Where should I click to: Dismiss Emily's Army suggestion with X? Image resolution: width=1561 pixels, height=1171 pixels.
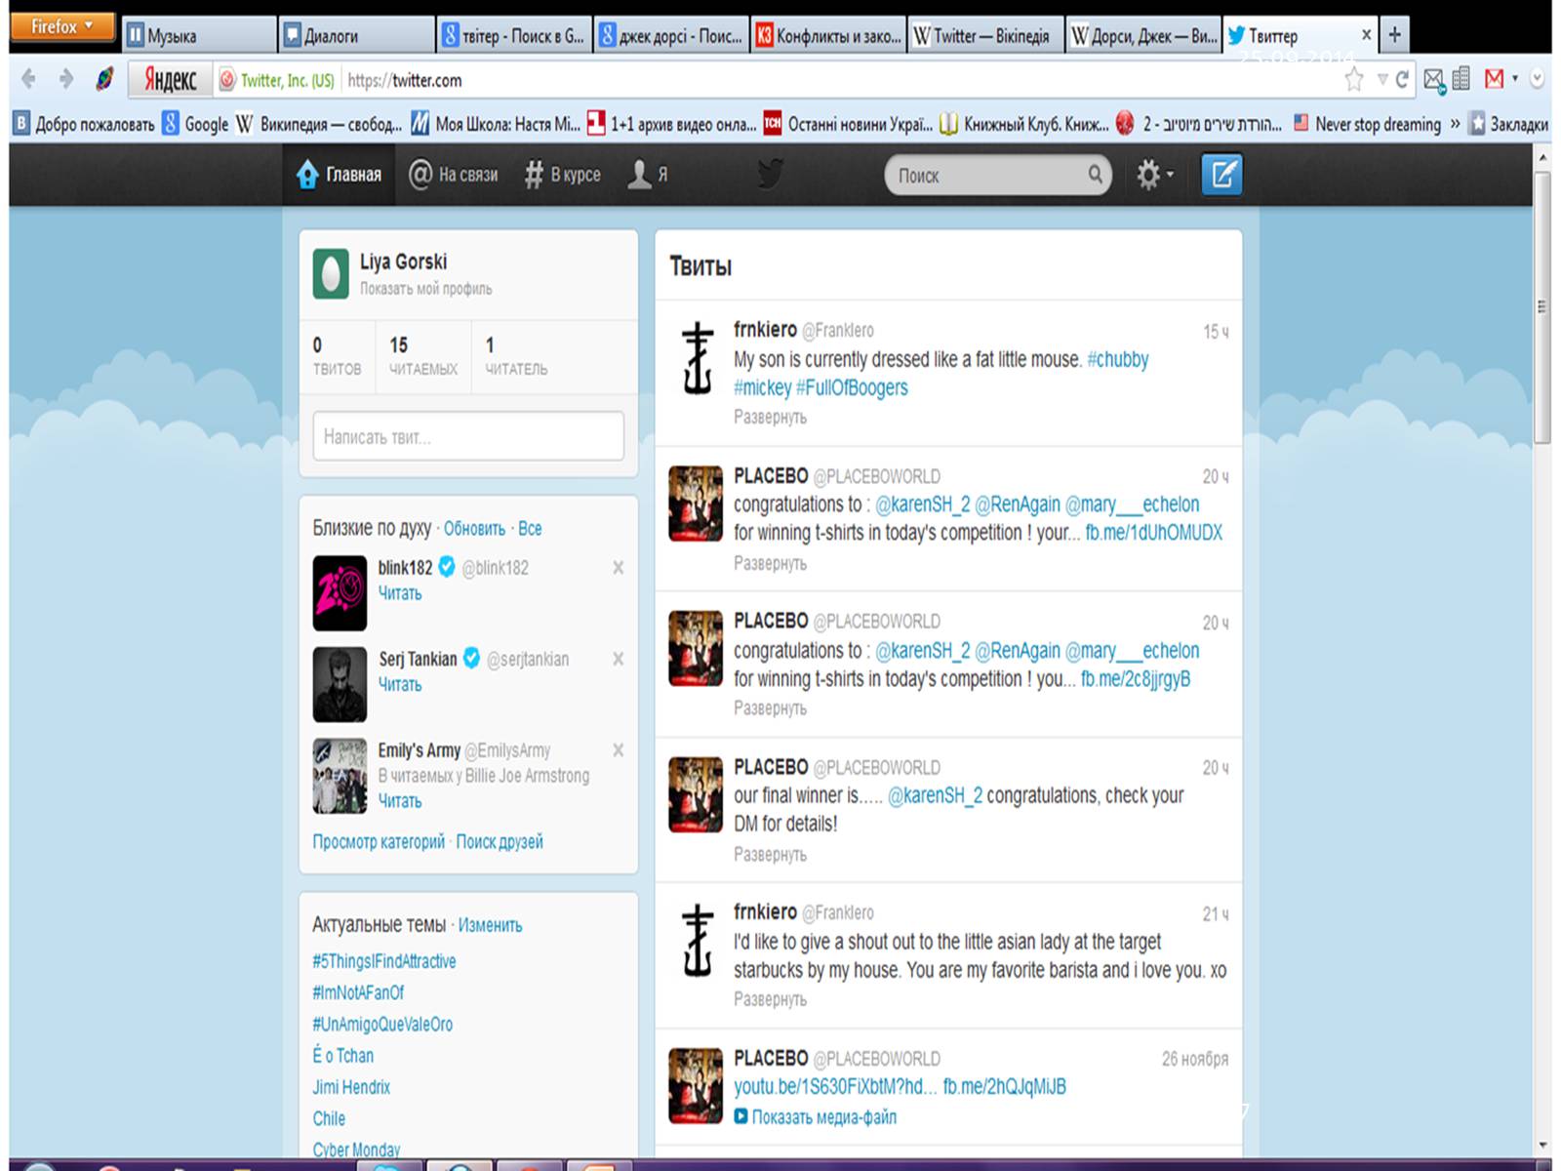click(618, 750)
